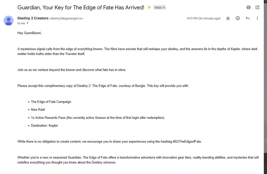Select the Destiny 2 Creators sender name
The height and width of the screenshot is (174, 267).
33,18
